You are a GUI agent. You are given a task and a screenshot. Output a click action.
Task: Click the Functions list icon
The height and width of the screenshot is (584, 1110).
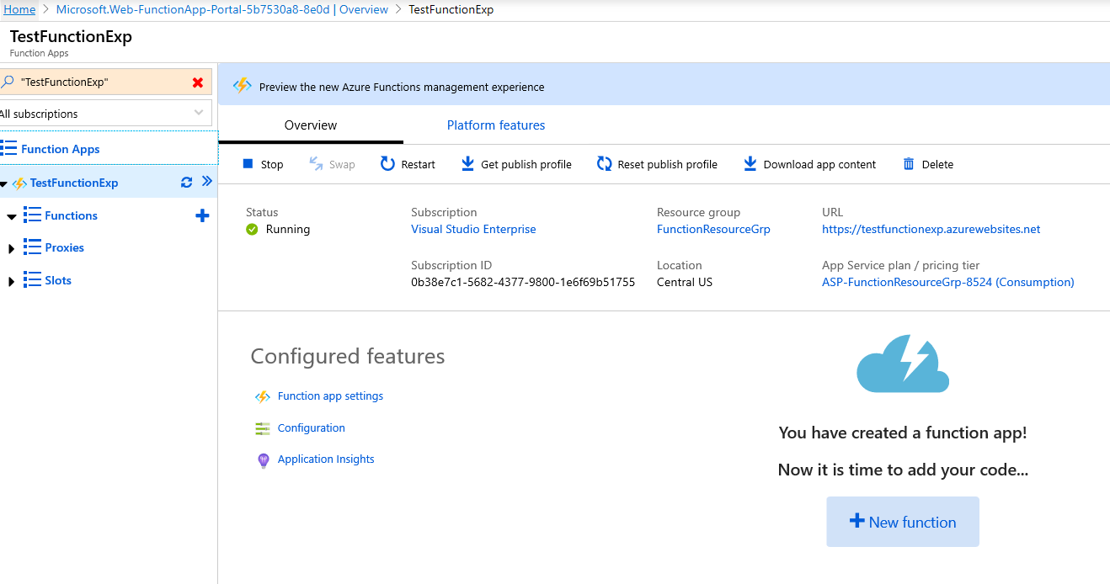point(32,215)
